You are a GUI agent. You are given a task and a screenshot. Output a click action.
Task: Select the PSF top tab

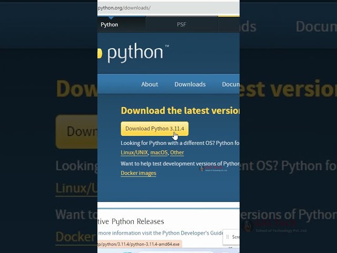point(182,25)
